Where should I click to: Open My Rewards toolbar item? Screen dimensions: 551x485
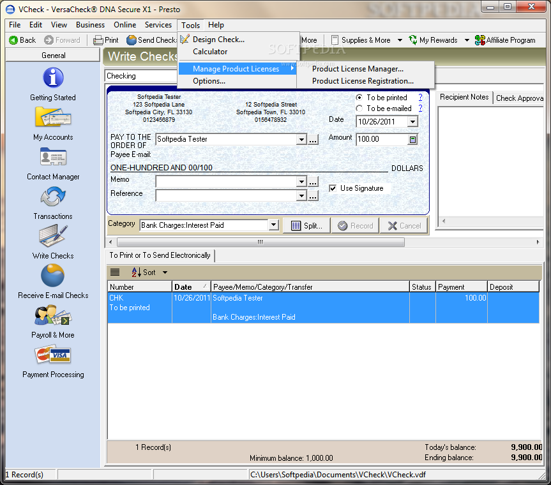[434, 40]
